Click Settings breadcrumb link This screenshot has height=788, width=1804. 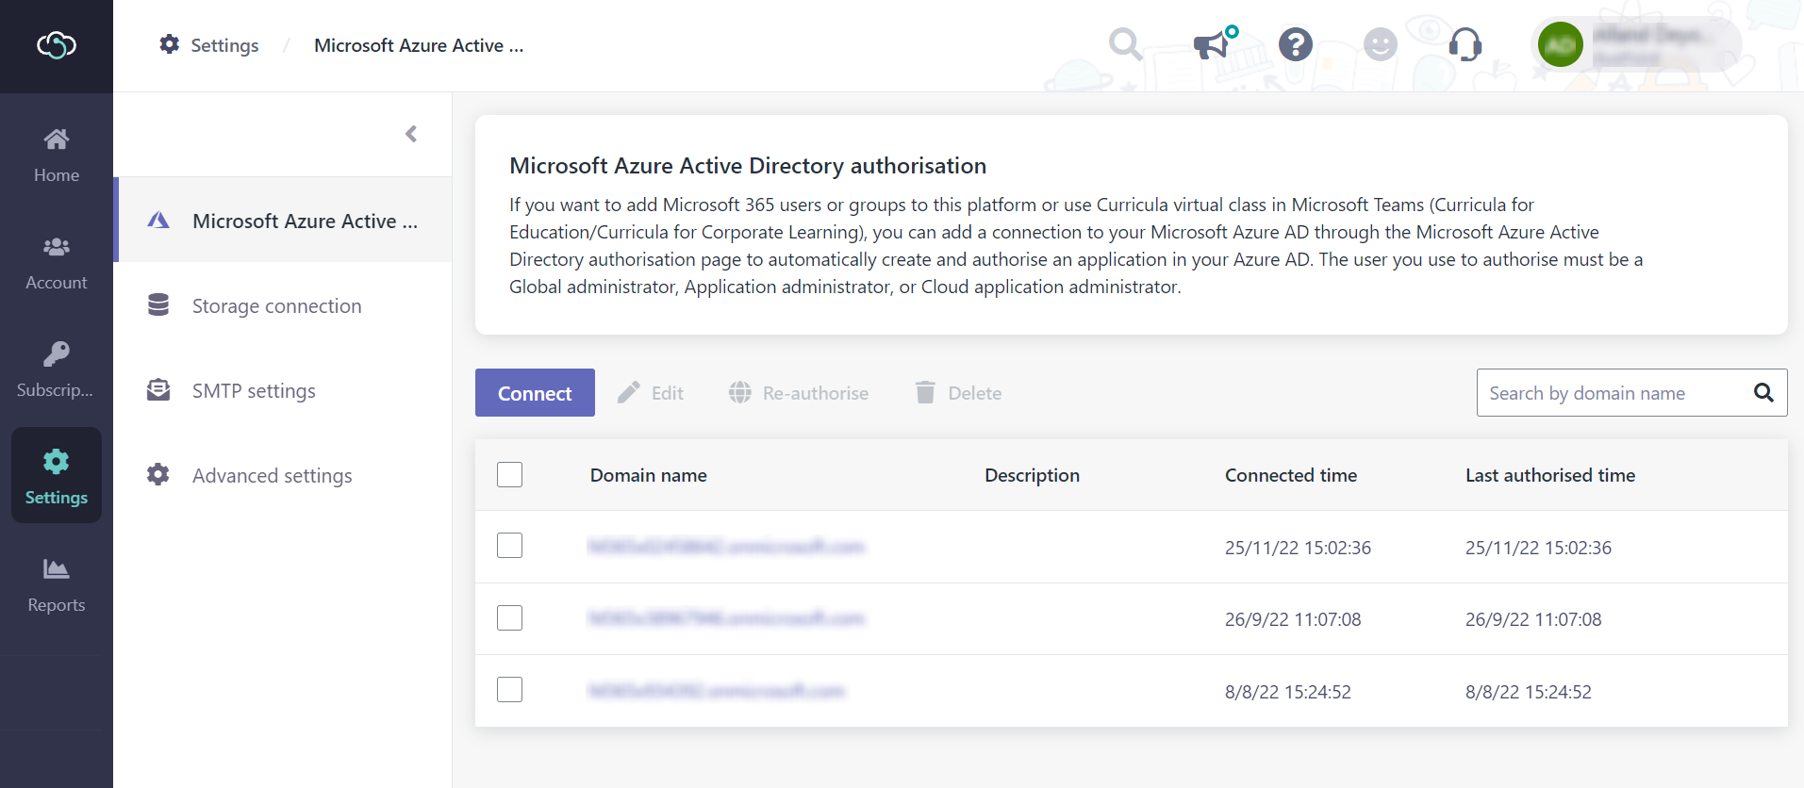tap(224, 45)
